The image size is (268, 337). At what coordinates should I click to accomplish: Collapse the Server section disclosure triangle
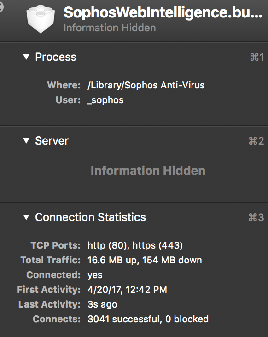coord(26,141)
